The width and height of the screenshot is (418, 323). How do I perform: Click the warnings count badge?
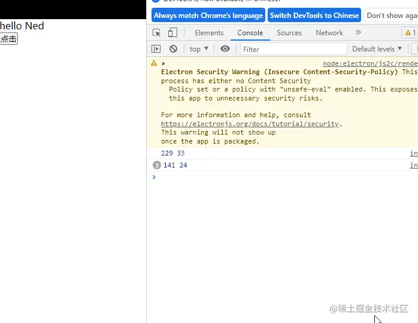point(410,33)
